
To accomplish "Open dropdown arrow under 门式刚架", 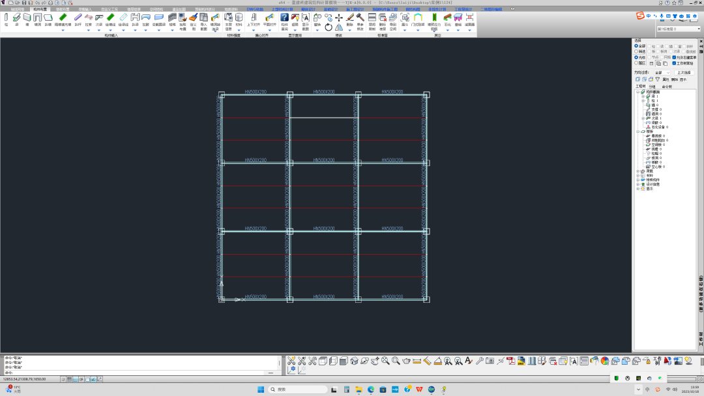I will 418,30.
